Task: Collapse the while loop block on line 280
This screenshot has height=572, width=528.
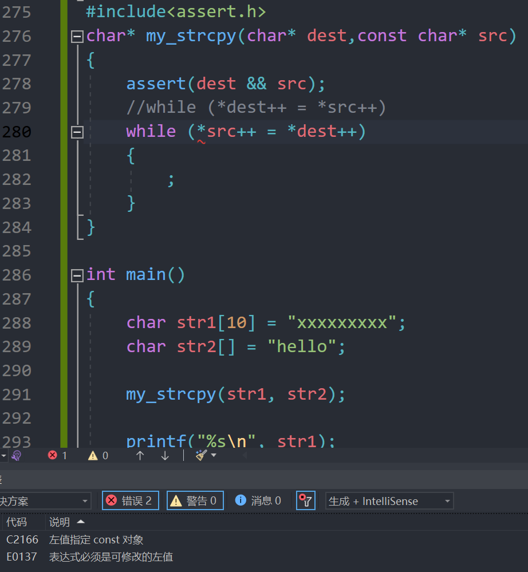Action: (x=77, y=132)
